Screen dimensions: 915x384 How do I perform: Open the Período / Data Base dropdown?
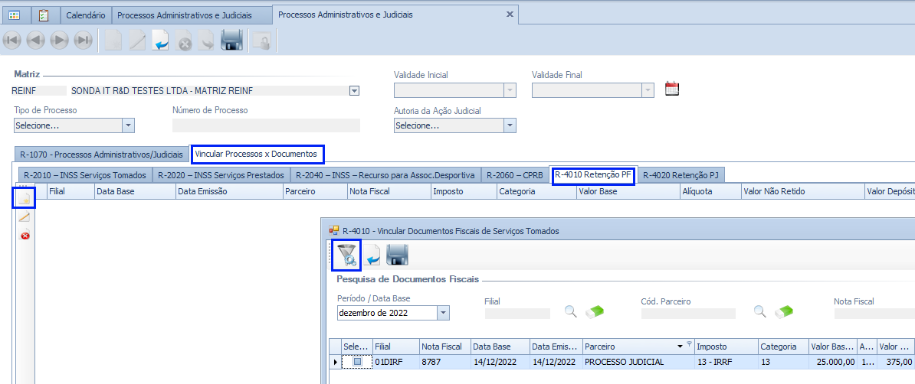click(444, 313)
